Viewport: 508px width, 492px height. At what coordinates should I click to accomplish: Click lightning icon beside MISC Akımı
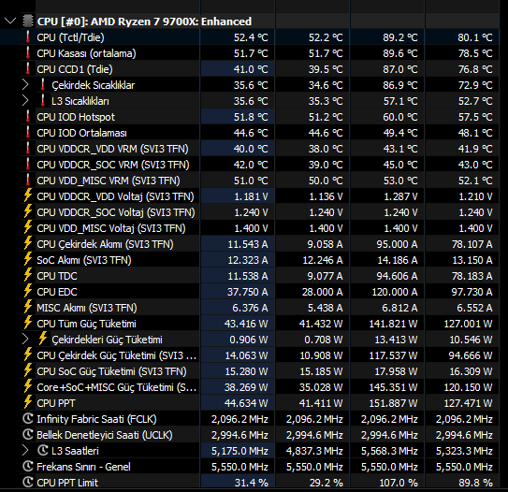pyautogui.click(x=28, y=307)
